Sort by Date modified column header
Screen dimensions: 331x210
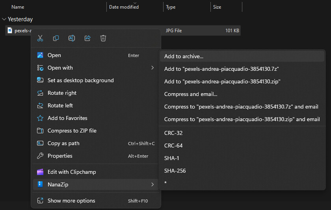click(x=124, y=7)
